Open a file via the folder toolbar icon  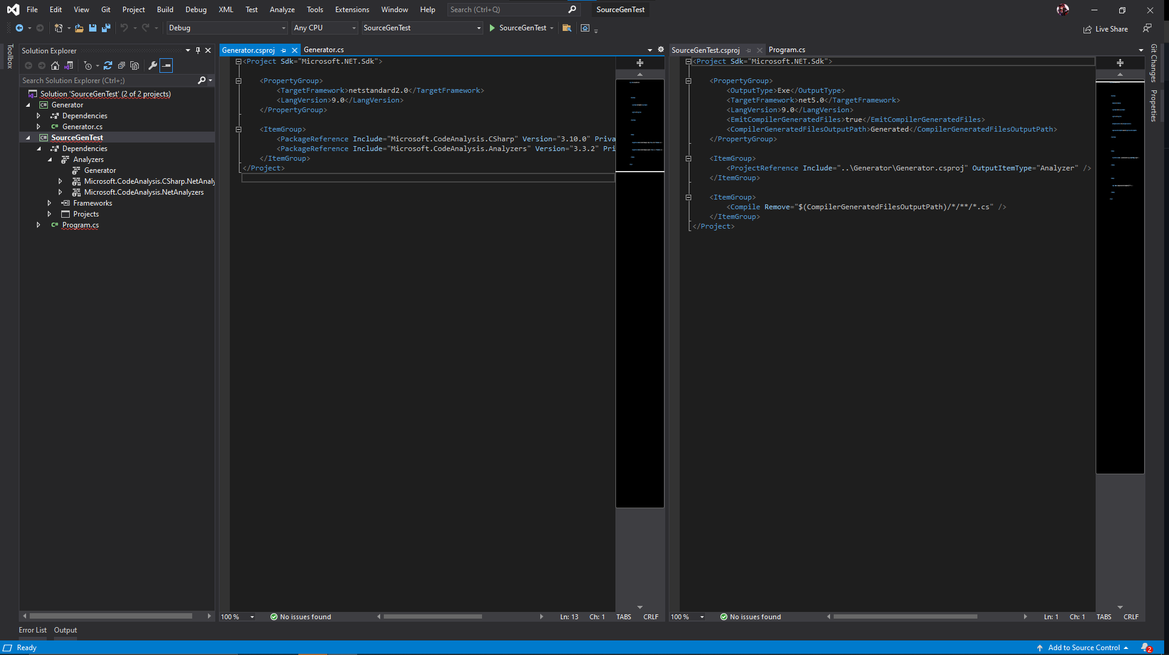pyautogui.click(x=79, y=28)
